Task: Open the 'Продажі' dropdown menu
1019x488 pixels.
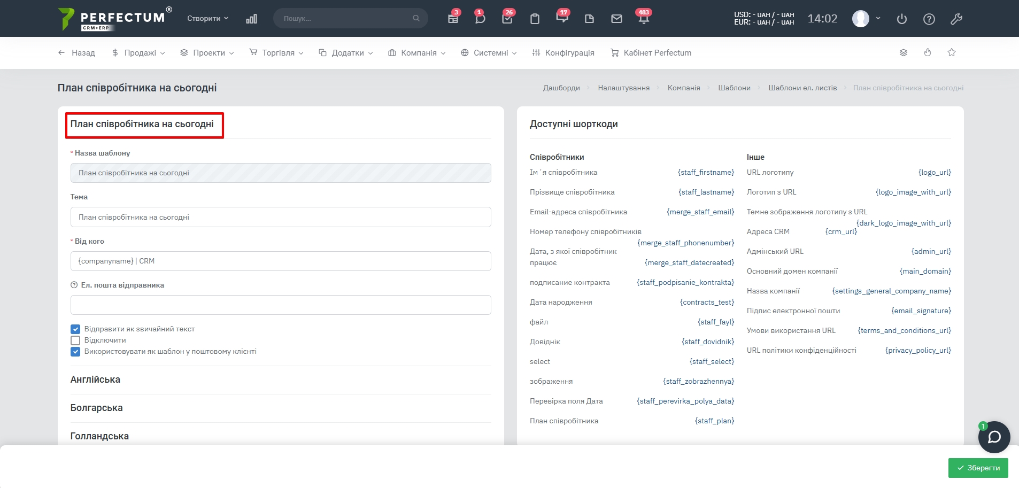Action: click(138, 53)
